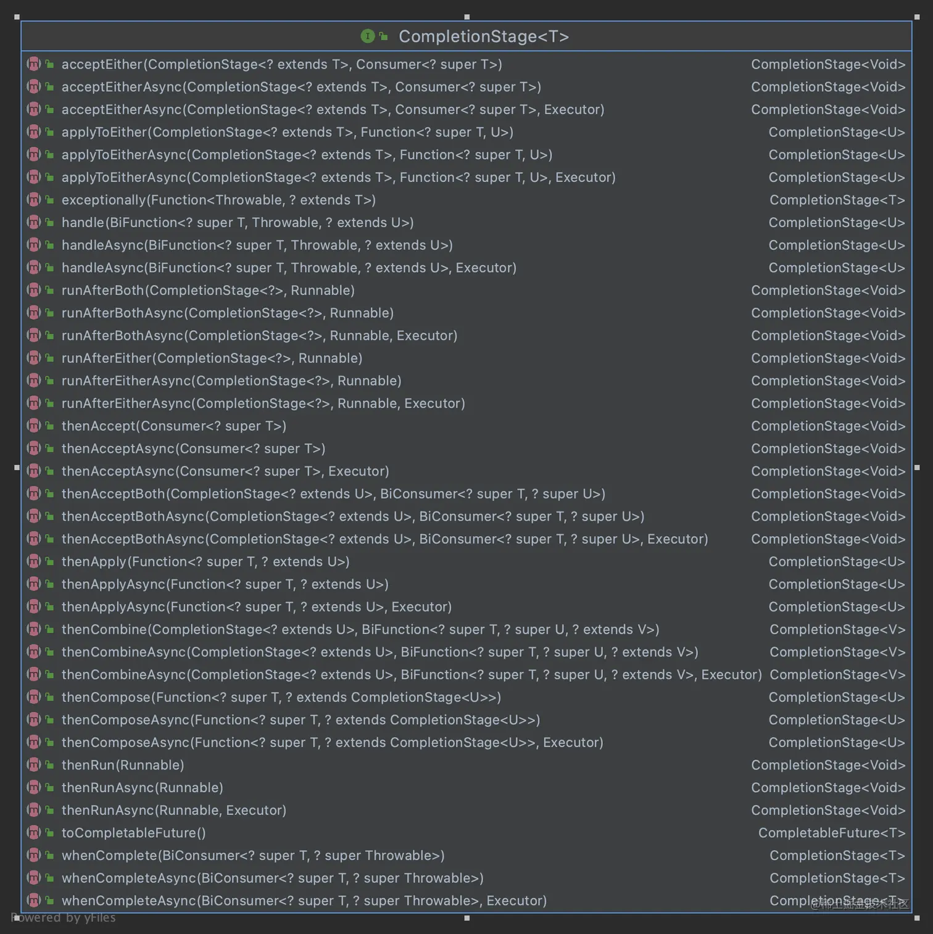Click method icon of thenAcceptAsync with Executor

tap(34, 471)
